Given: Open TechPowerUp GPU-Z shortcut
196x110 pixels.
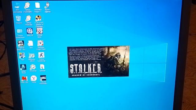Looking at the screenshot, I should click(32, 57).
